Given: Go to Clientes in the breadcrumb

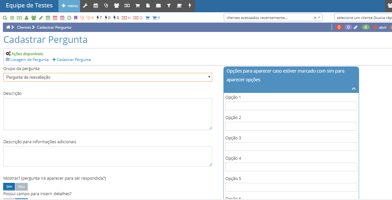Looking at the screenshot, I should click(24, 27).
